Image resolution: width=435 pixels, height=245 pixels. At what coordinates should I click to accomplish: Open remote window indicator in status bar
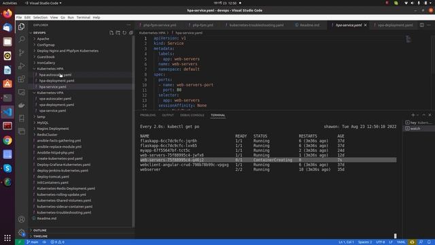tap(20, 242)
